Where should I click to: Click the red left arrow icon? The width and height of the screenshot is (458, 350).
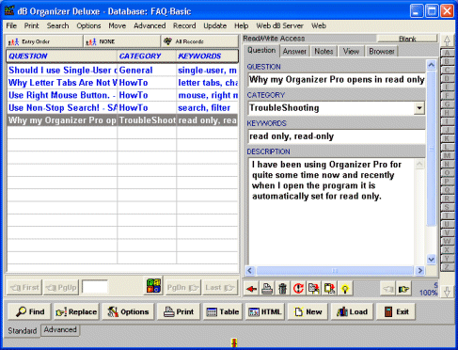[251, 289]
